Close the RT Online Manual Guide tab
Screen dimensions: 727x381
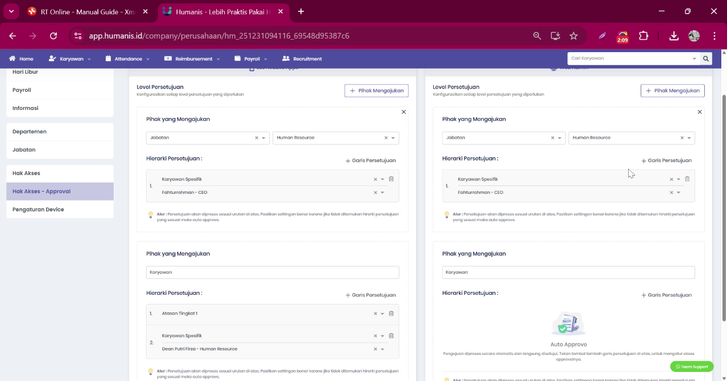145,11
